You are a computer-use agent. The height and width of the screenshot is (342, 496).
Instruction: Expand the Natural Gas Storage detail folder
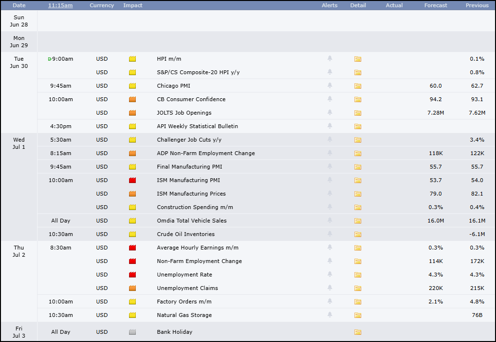358,315
